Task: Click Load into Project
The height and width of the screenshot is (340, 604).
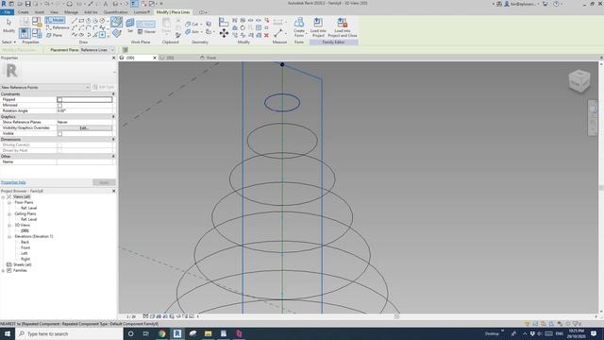Action: [318, 27]
